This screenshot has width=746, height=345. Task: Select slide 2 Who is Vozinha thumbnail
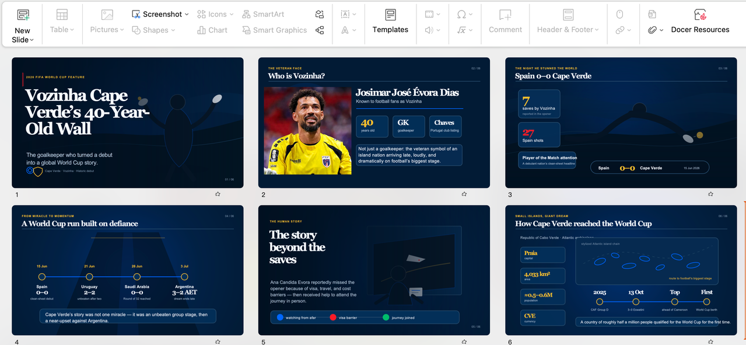374,123
